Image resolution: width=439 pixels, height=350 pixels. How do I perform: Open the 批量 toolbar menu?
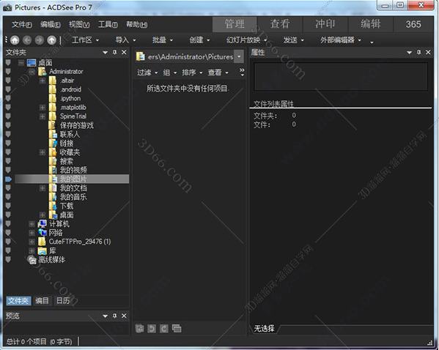pyautogui.click(x=163, y=40)
